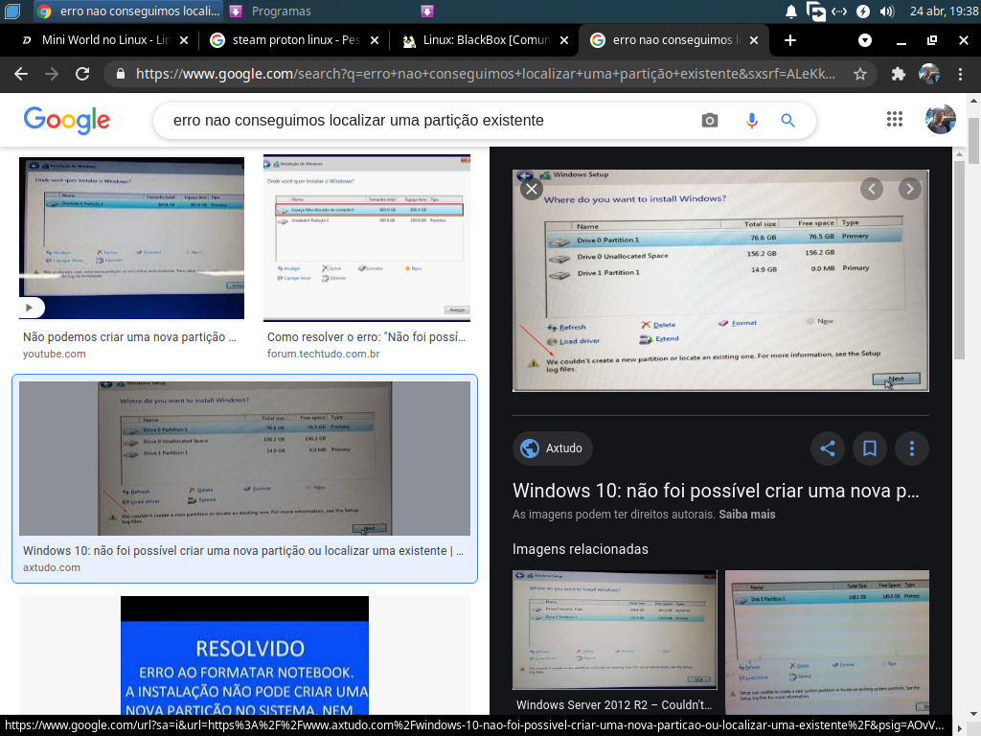The height and width of the screenshot is (736, 981).
Task: Open the Windows 10 preview title link
Action: coord(716,491)
